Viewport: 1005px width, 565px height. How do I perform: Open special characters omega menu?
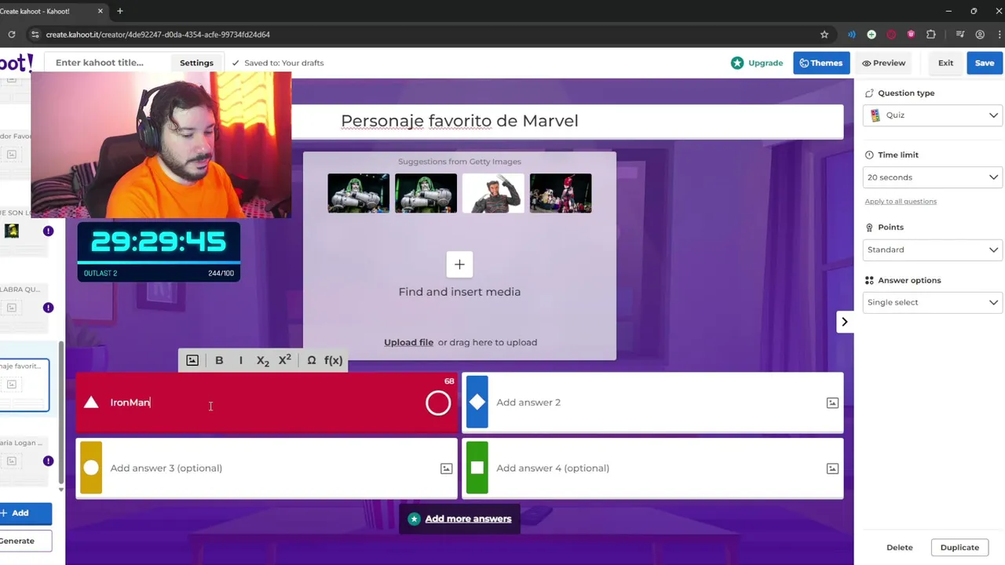(312, 360)
